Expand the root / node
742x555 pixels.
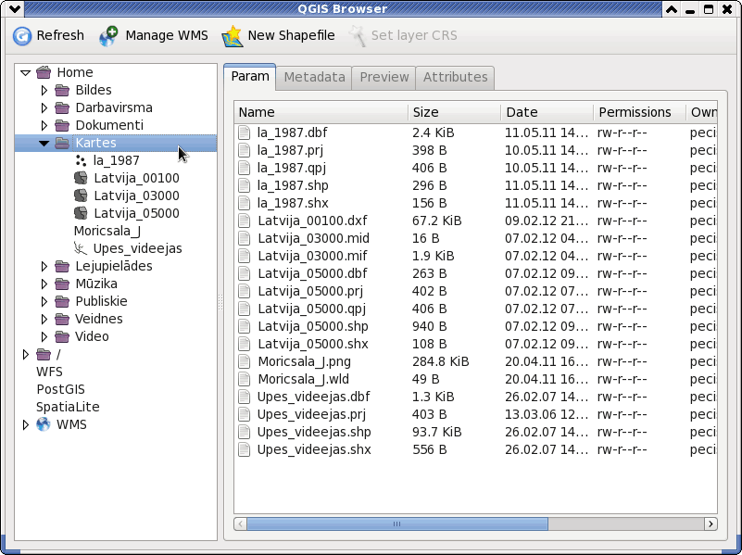click(x=26, y=354)
